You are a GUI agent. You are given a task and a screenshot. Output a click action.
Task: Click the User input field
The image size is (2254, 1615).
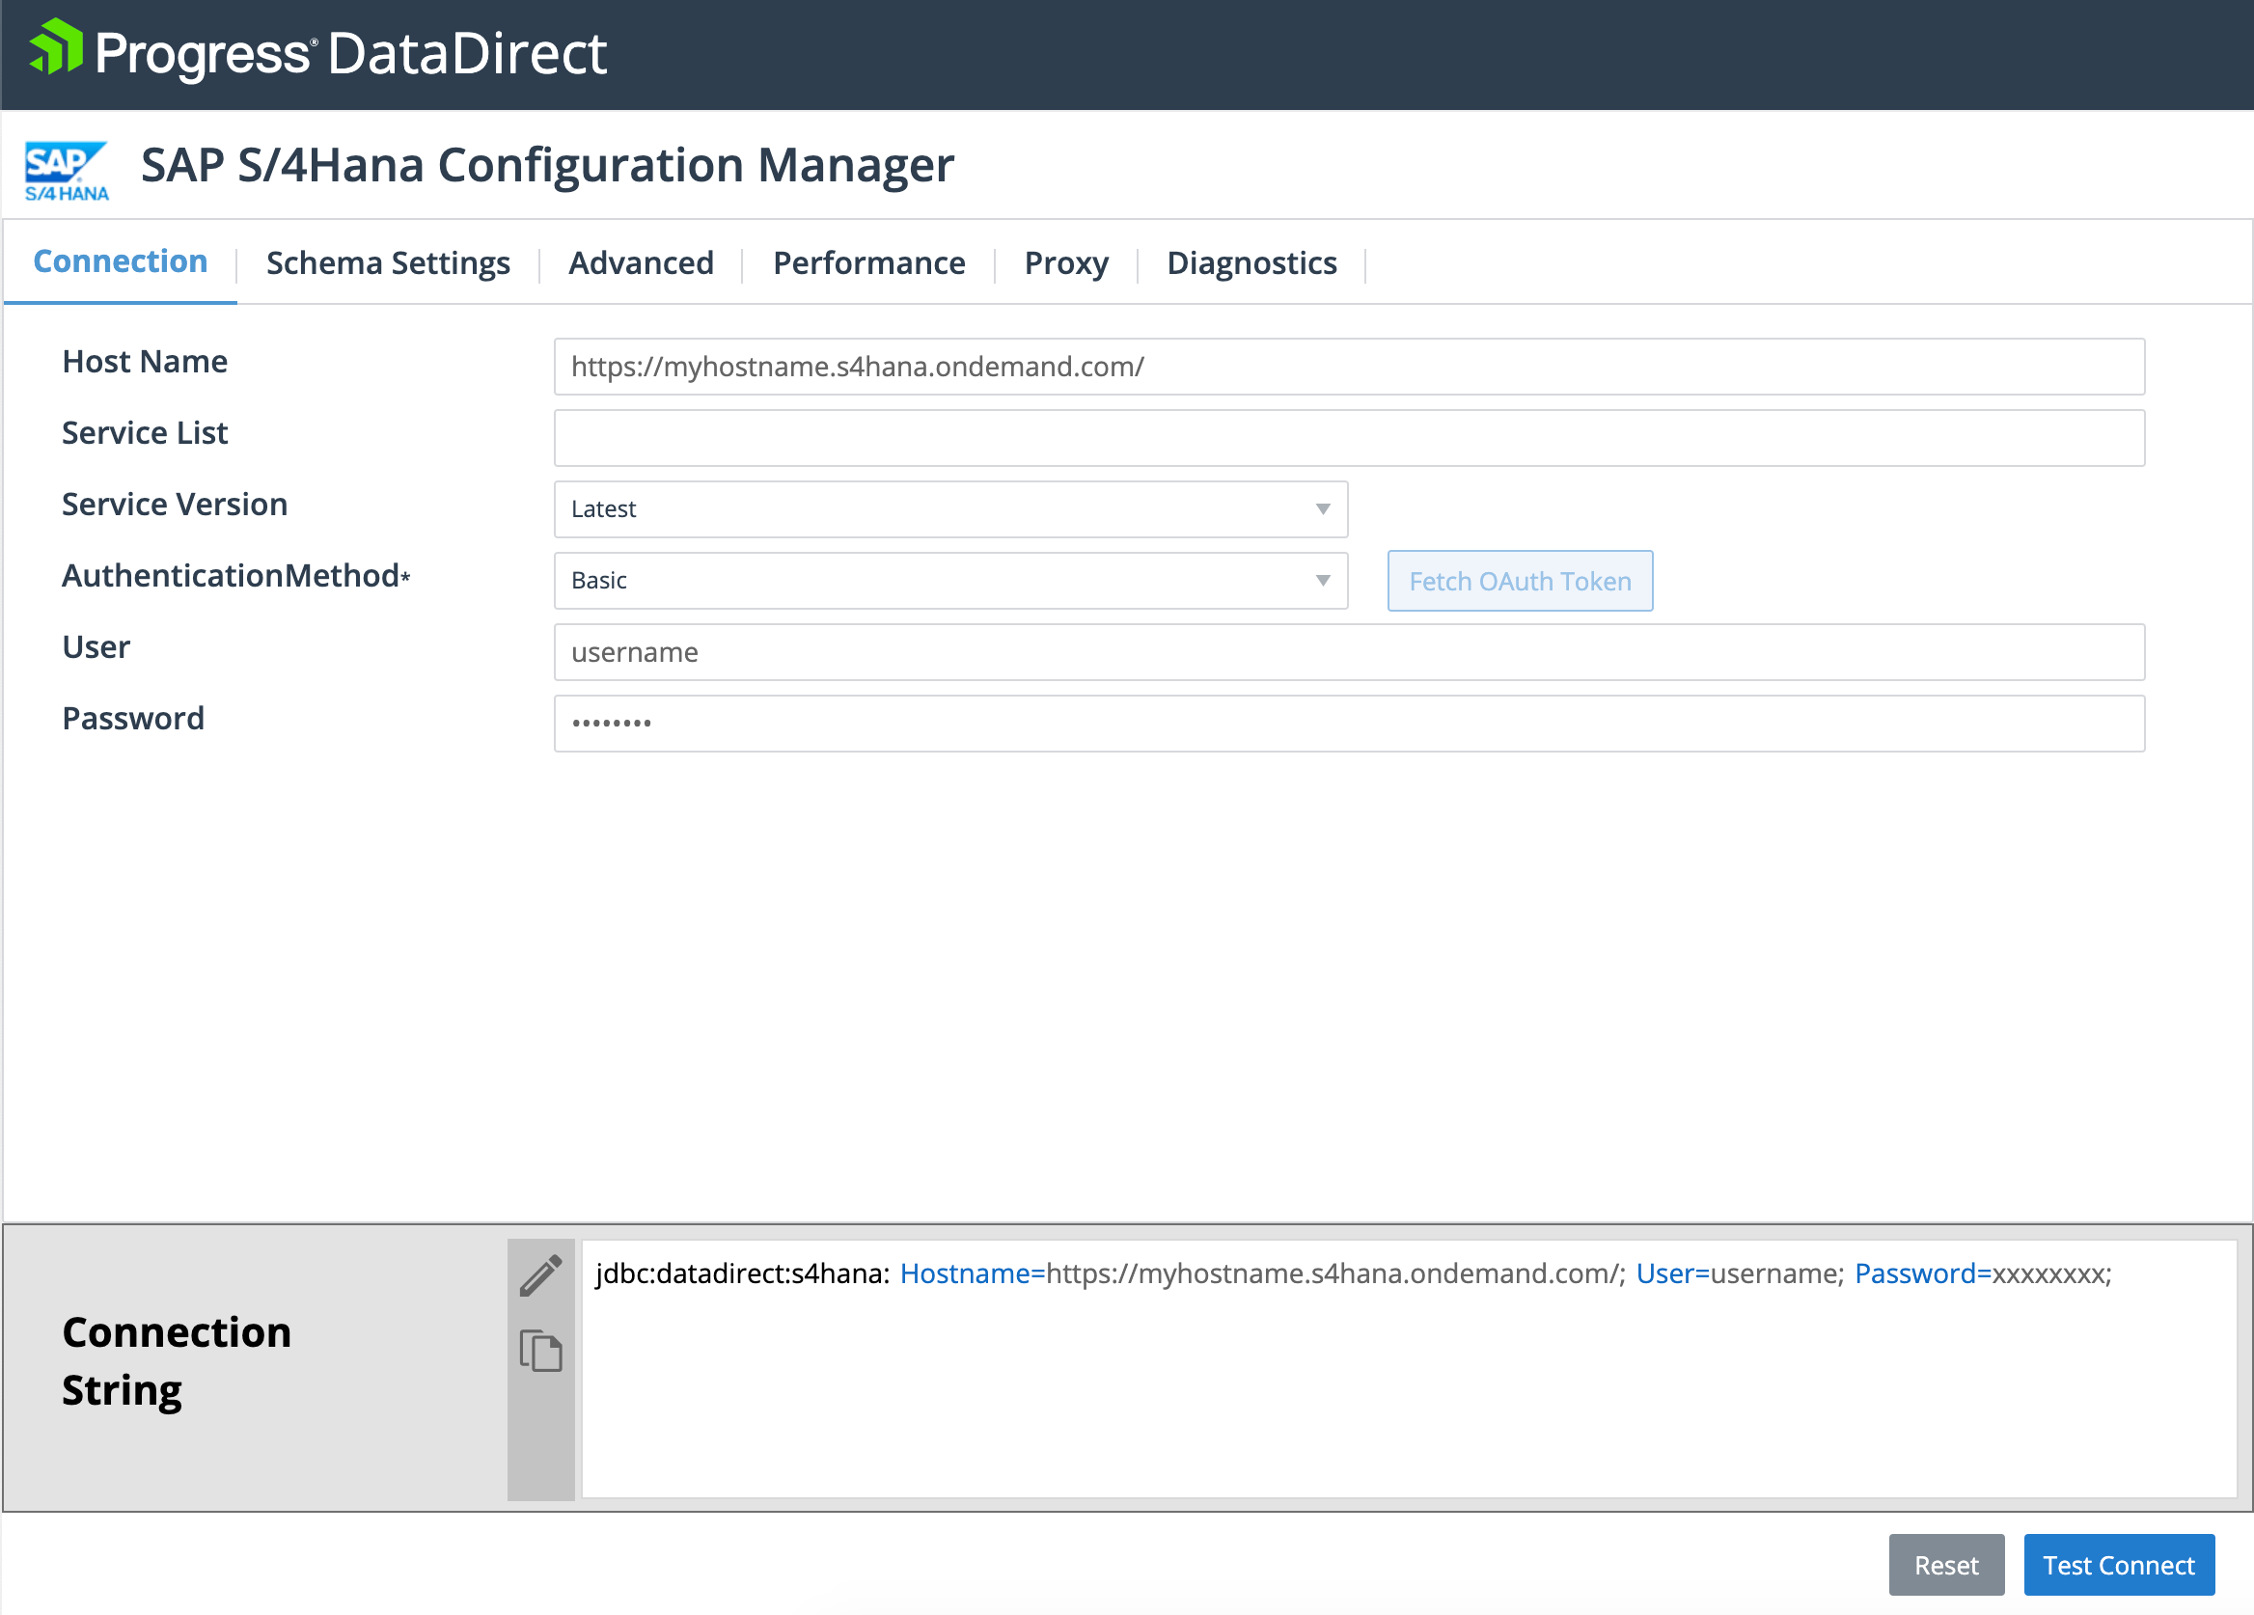tap(1348, 652)
